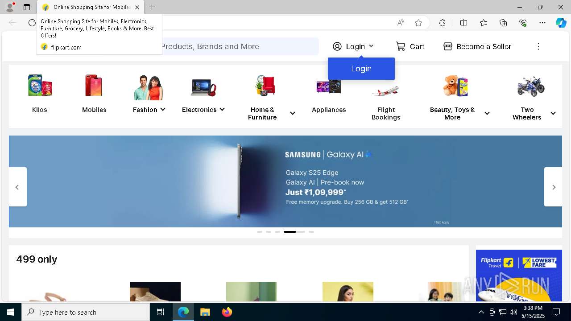This screenshot has height=321, width=571.
Task: Expand the Login dropdown chevron
Action: point(371,46)
